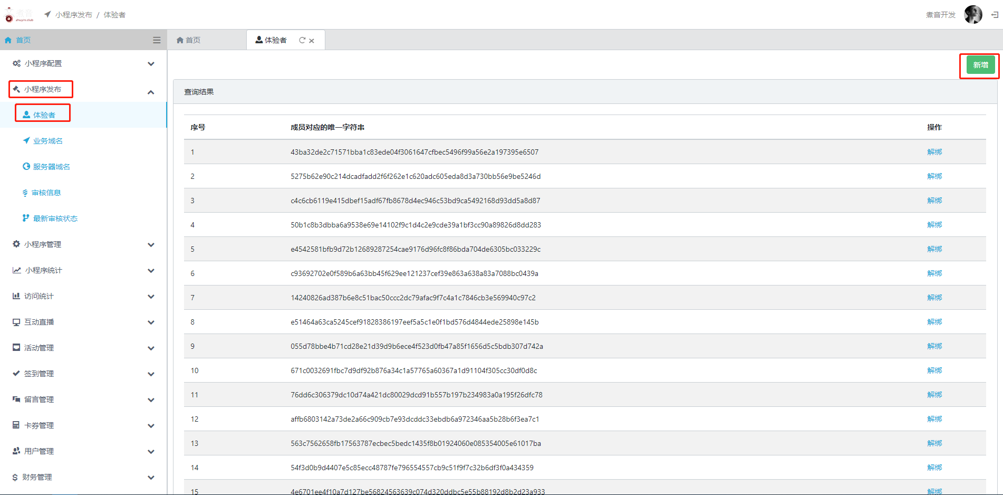Select 体验者 in the sidebar
1003x495 pixels.
[x=44, y=115]
